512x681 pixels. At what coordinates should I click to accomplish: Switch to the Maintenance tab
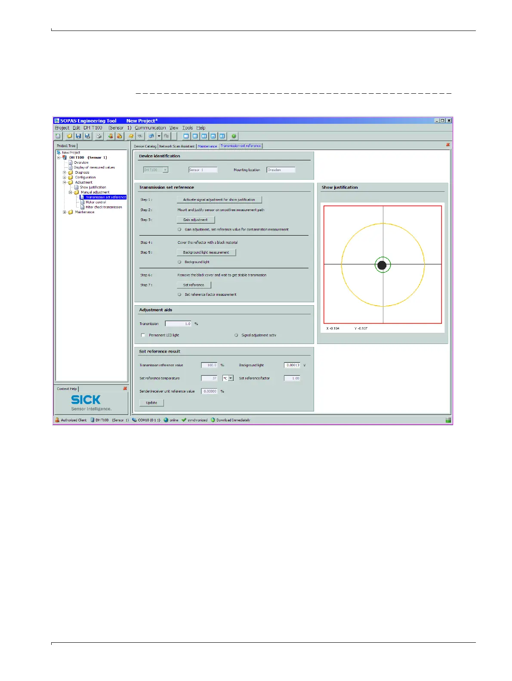click(x=207, y=146)
